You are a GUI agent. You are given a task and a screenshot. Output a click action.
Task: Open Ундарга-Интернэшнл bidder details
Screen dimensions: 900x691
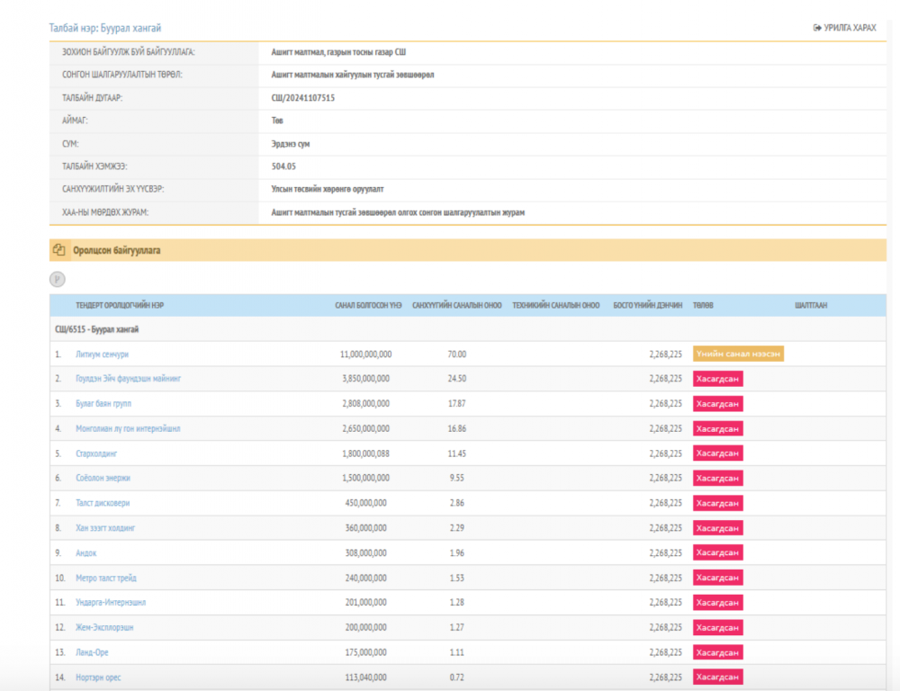(111, 603)
